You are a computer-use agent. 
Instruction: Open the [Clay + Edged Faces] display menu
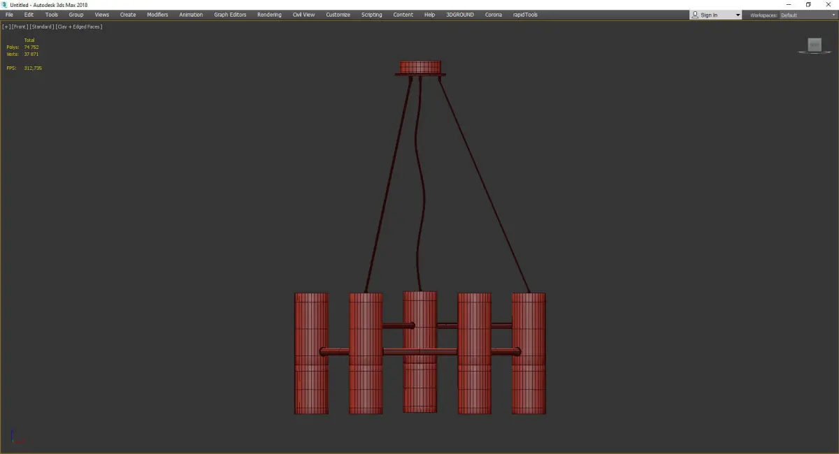(x=79, y=27)
